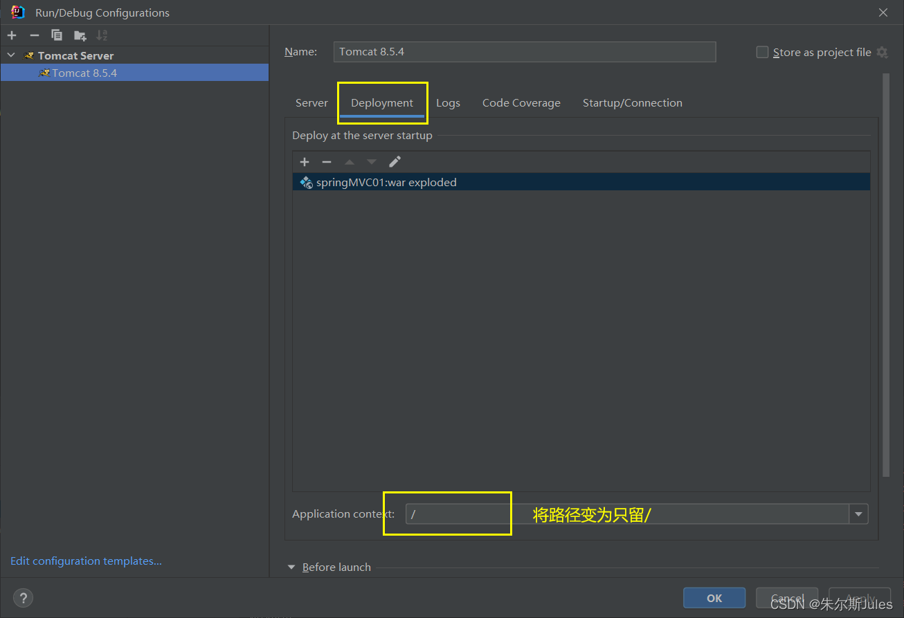This screenshot has width=904, height=618.
Task: Close the Run/Debug Configurations dialog
Action: point(883,12)
